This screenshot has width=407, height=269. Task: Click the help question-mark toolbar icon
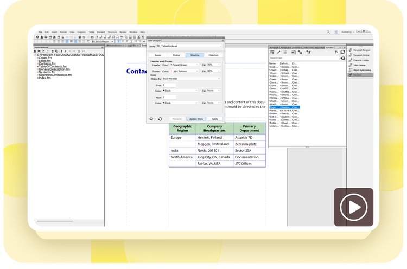pos(37,37)
